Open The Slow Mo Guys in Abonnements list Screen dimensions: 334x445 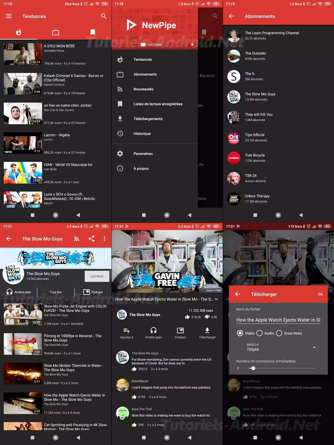tap(278, 97)
